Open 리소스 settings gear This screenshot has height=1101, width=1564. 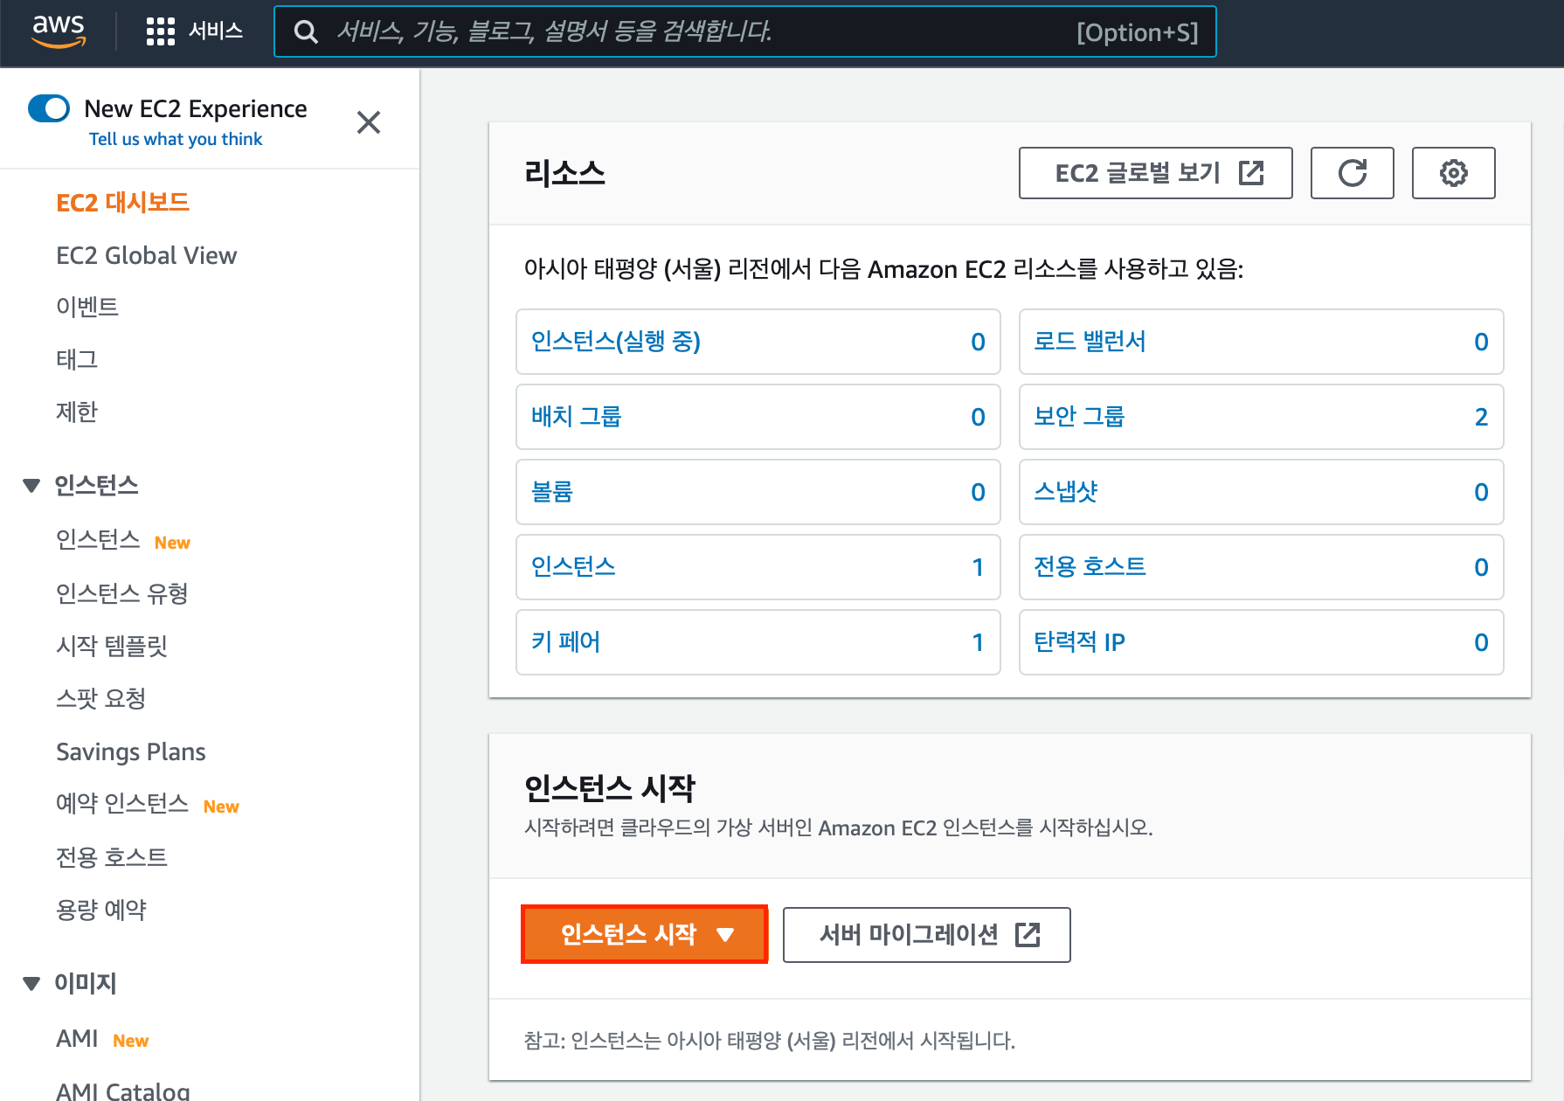1453,173
